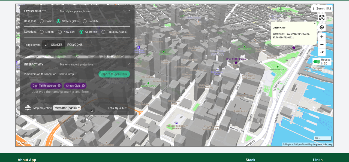The height and width of the screenshot is (162, 349).
Task: Click the globe projection icon beside Map projection
Action: tap(28, 108)
